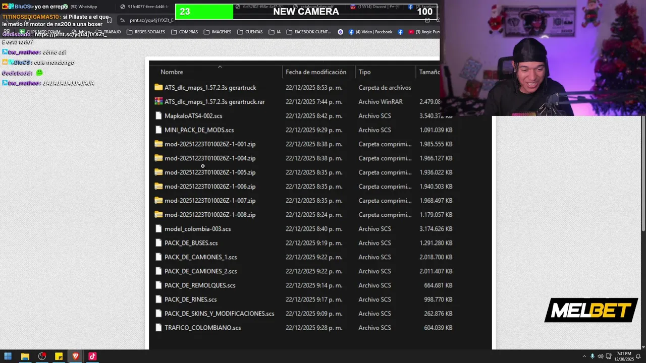Click the file icon beside TRAFICO_COLOMBIANO.scs
Viewport: 646px width, 363px height.
(158, 327)
